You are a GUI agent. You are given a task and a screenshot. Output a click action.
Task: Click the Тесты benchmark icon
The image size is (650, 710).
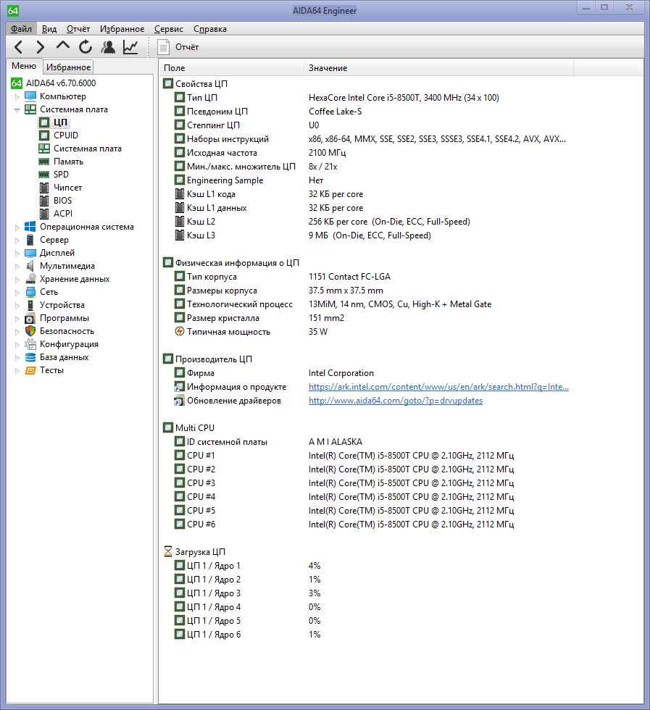30,370
